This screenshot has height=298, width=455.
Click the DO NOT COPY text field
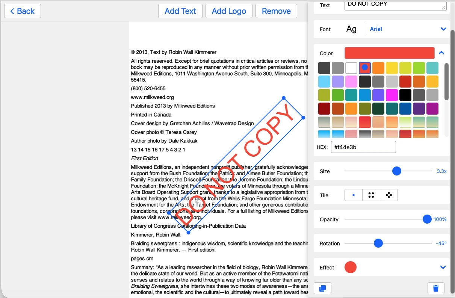click(395, 6)
